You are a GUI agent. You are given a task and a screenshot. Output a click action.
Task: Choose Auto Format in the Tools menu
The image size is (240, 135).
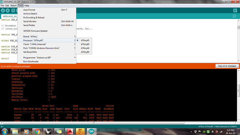(x=47, y=10)
